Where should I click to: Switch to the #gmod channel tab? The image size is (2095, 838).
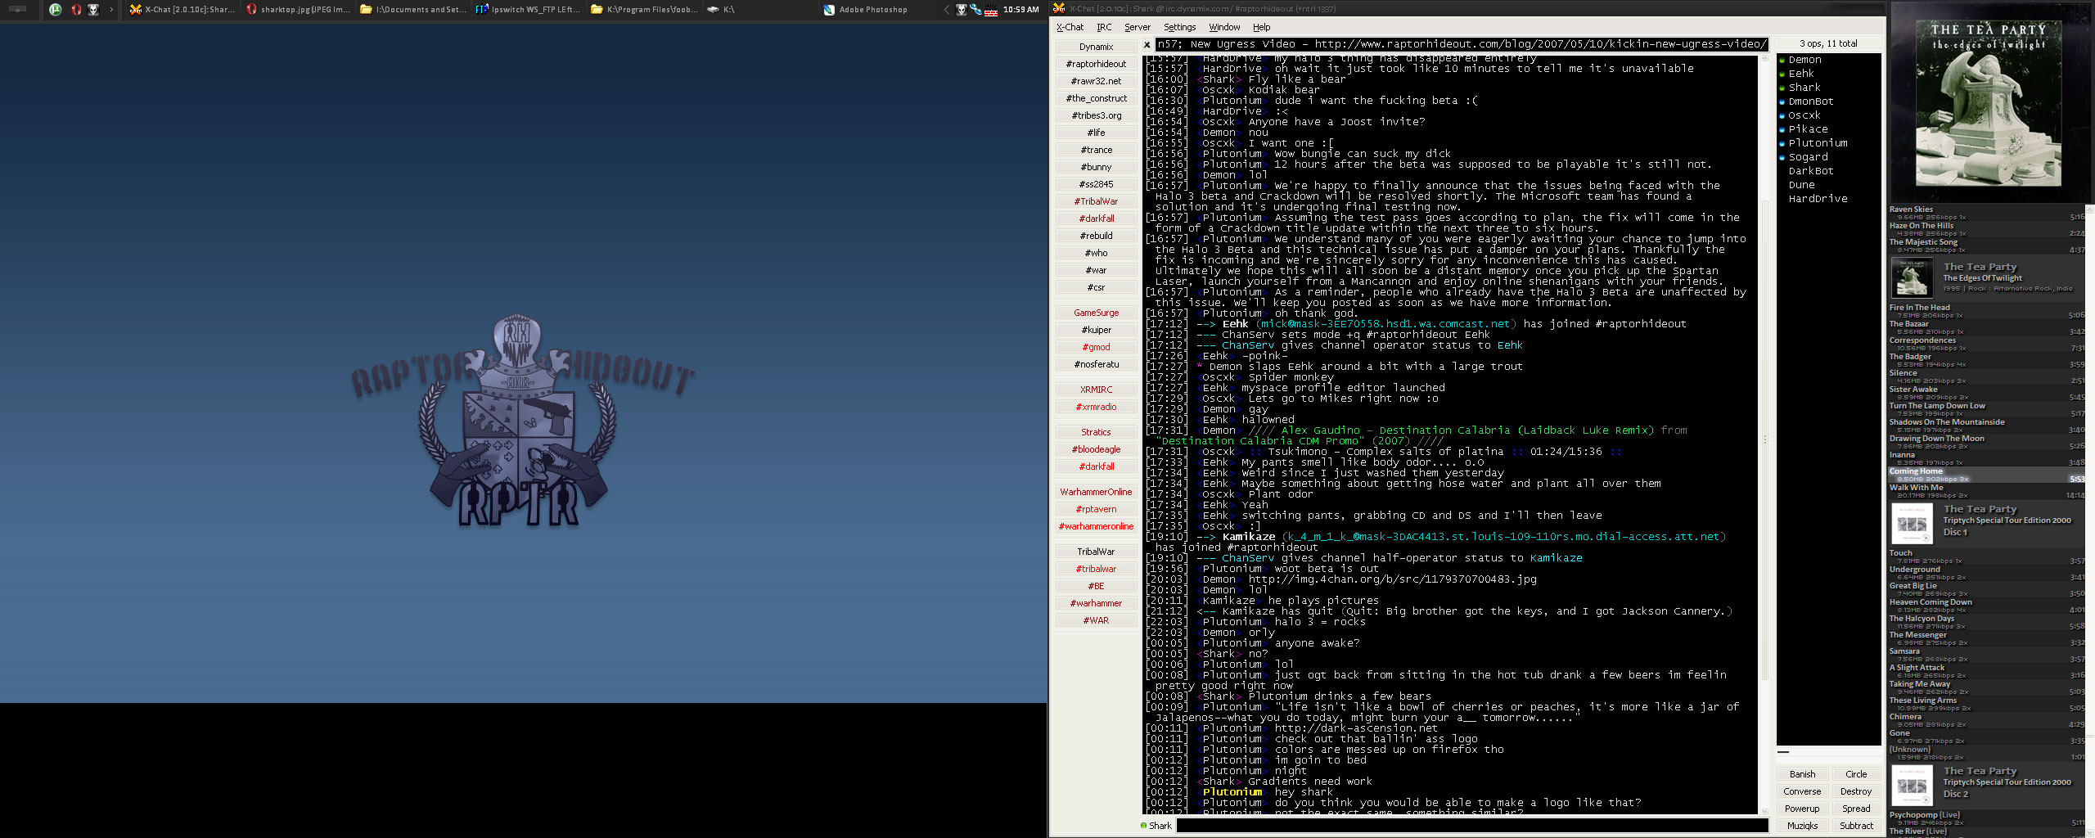pyautogui.click(x=1096, y=347)
